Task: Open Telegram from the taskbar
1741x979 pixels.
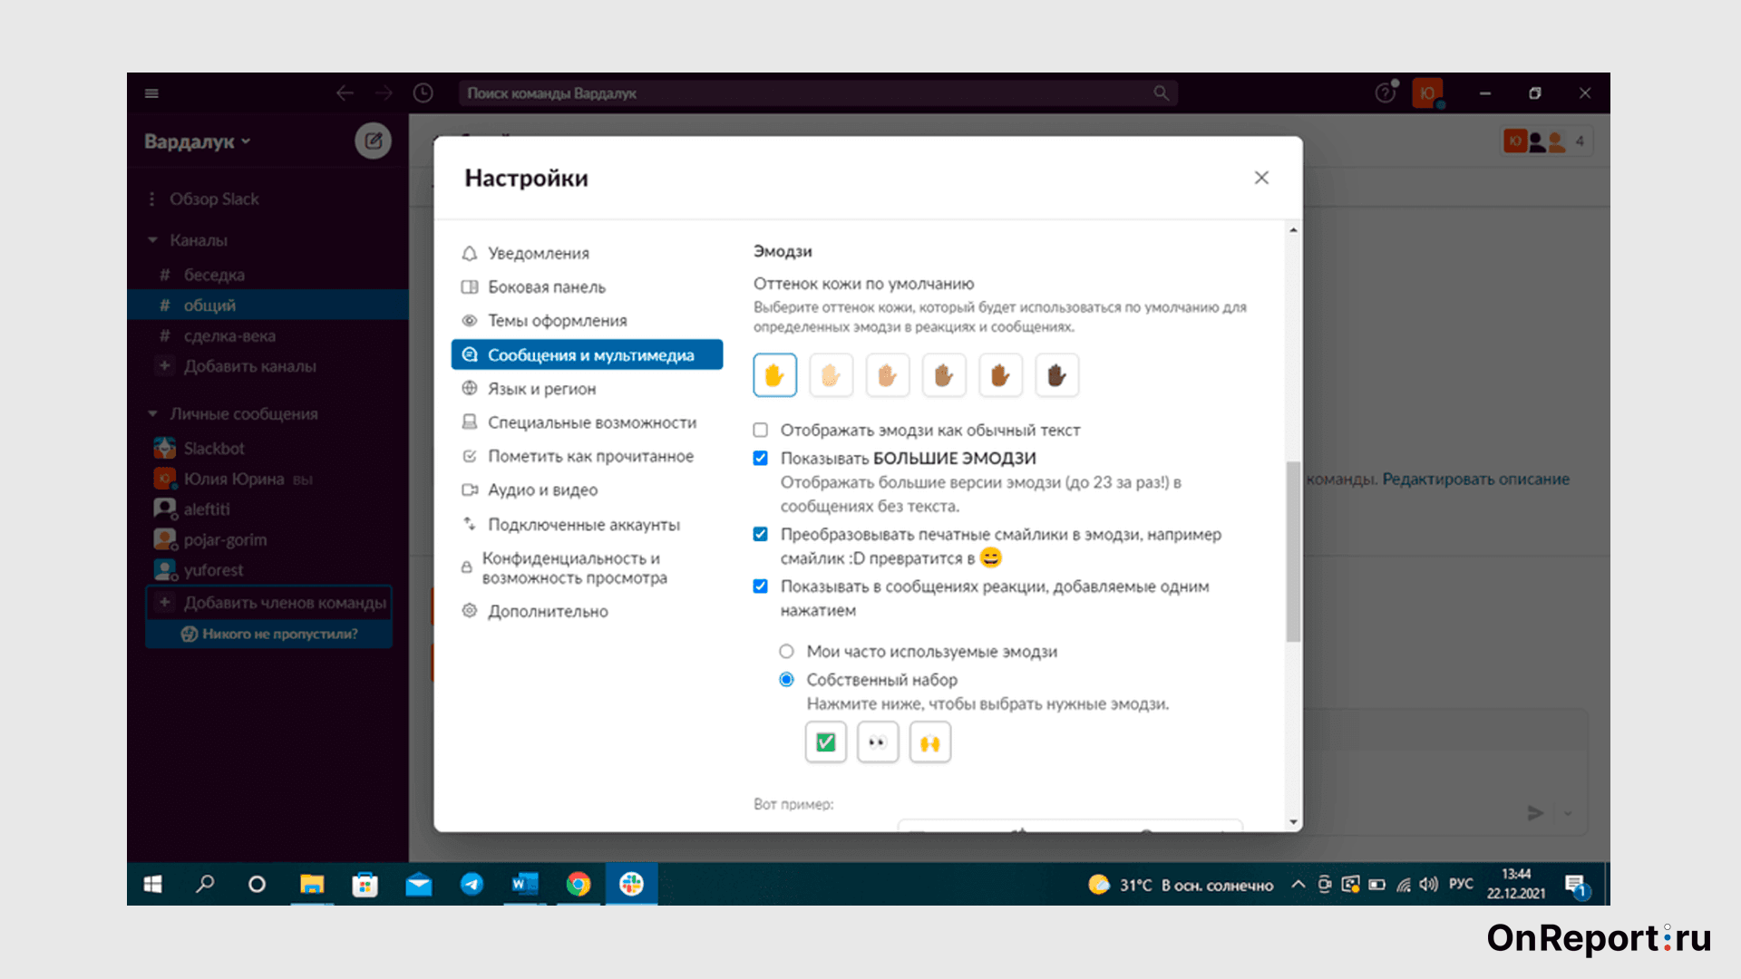Action: (x=472, y=884)
